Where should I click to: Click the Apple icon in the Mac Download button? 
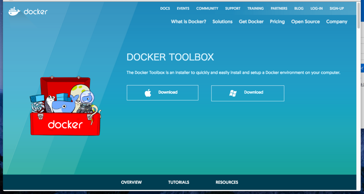click(x=148, y=93)
